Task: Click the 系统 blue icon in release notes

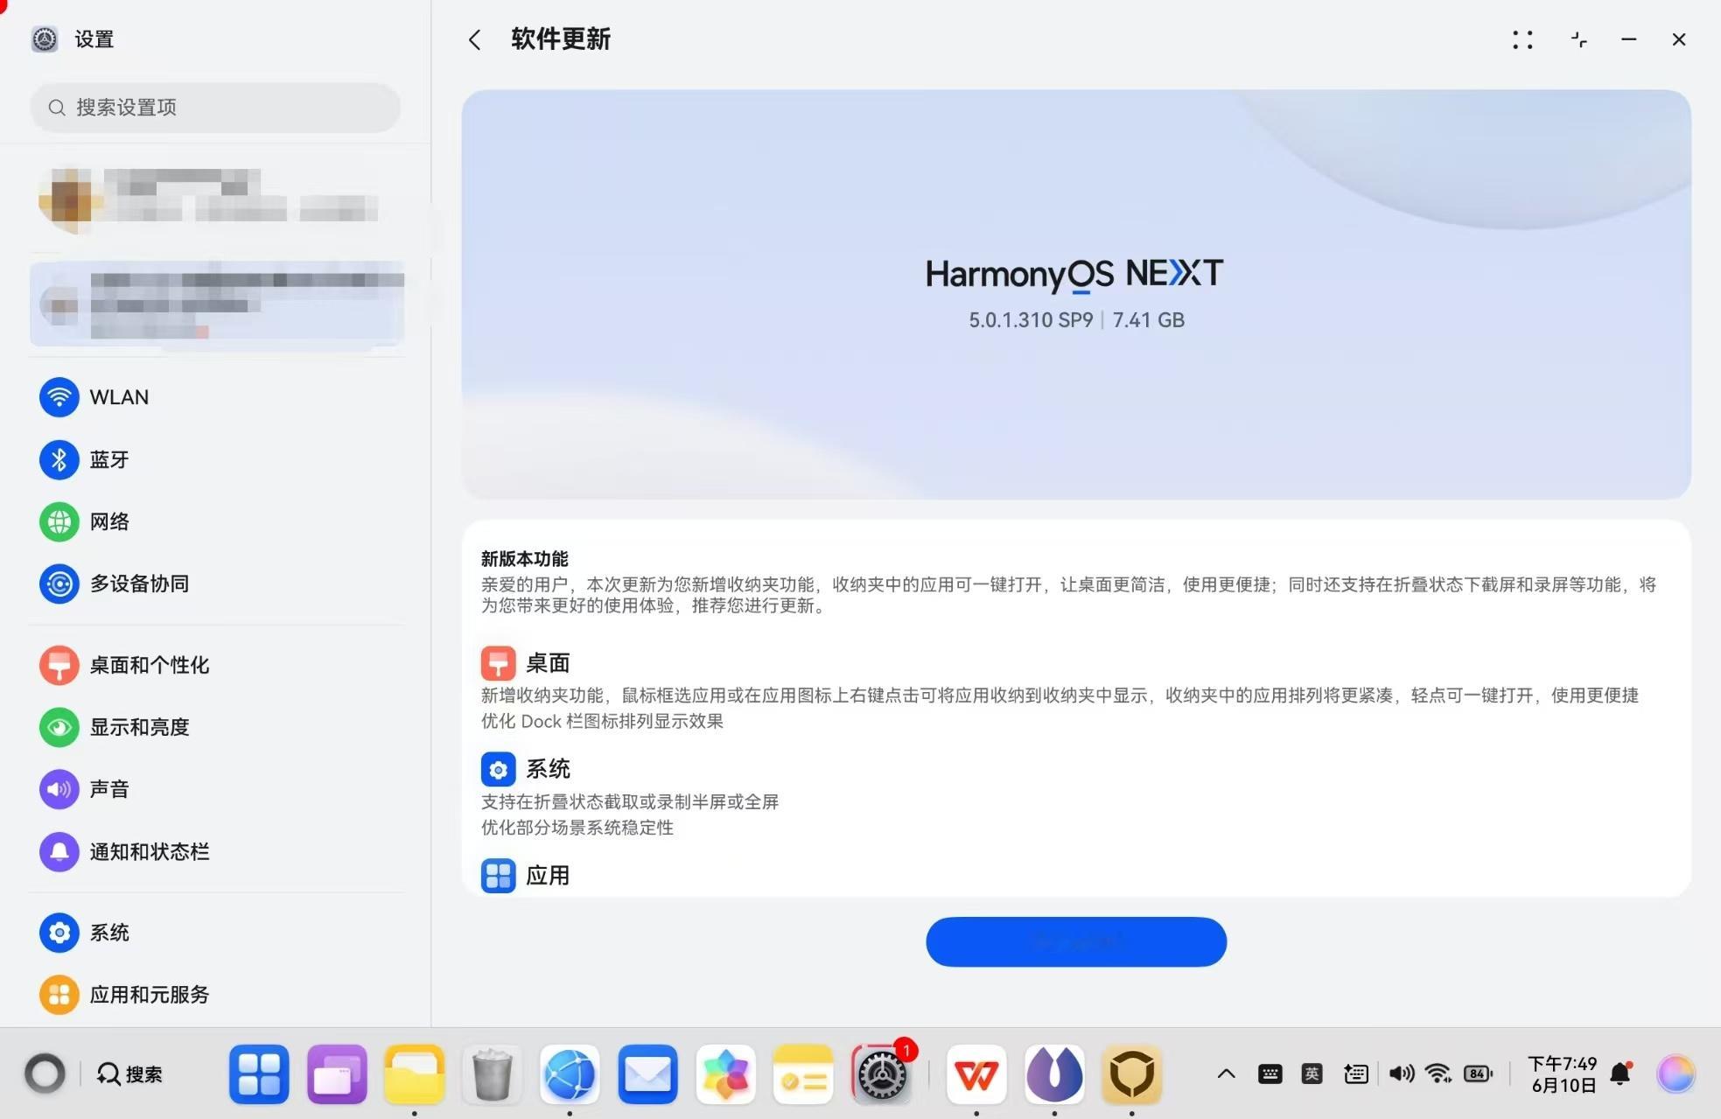Action: tap(498, 769)
